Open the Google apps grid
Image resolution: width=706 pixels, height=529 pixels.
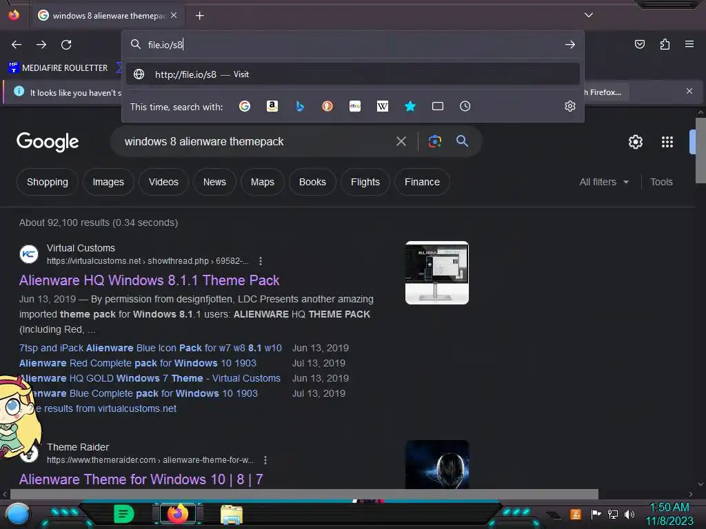[x=667, y=142]
